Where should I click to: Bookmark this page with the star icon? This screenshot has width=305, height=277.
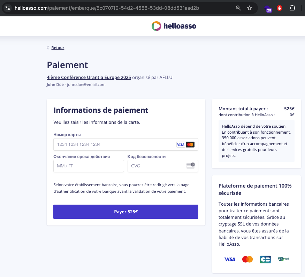[250, 8]
